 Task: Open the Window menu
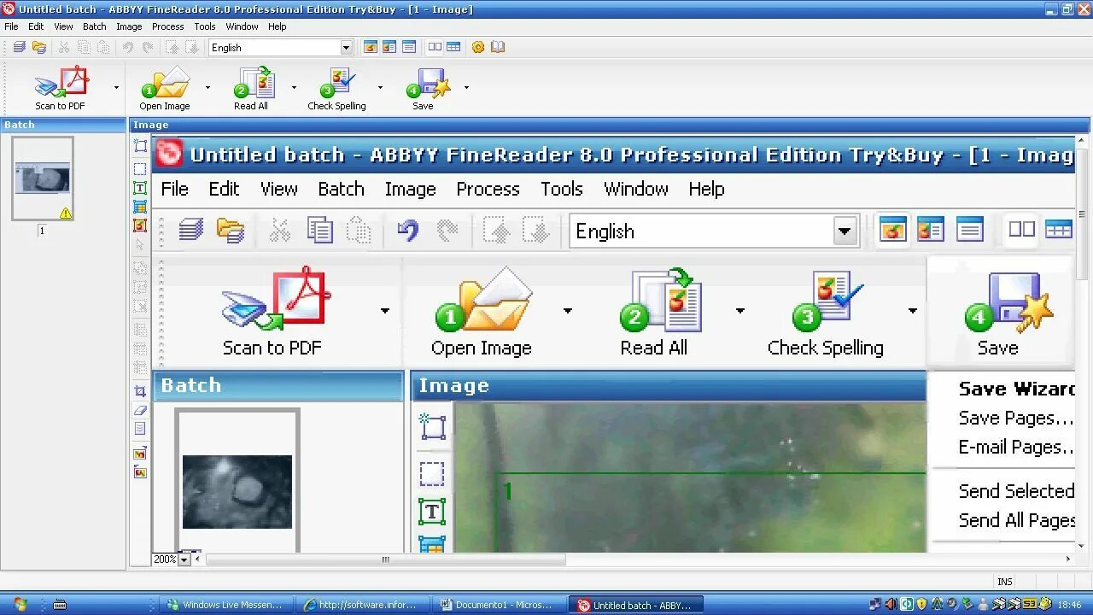click(243, 26)
